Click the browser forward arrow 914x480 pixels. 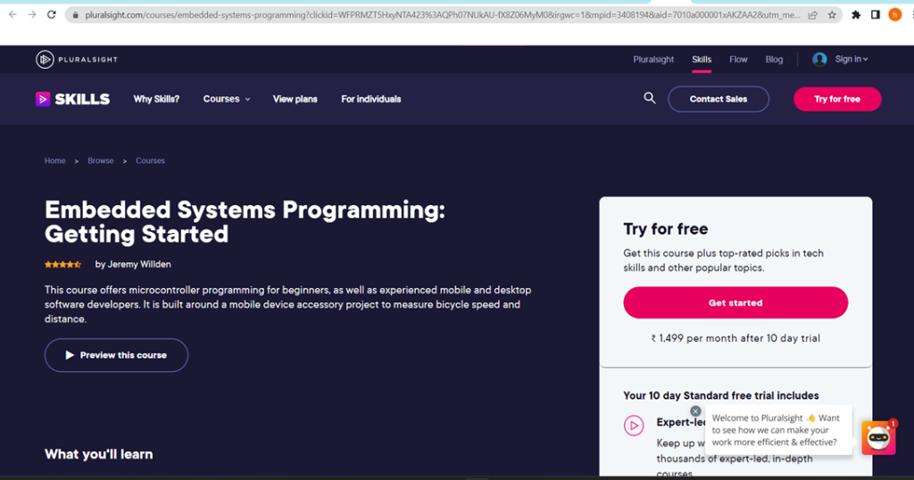coord(32,14)
